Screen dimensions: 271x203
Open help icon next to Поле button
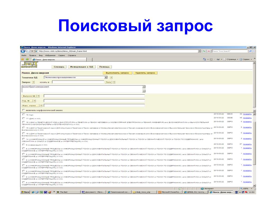114,82
